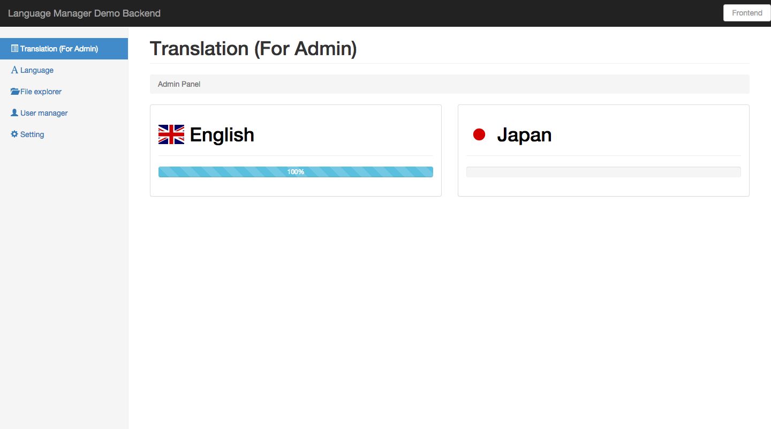The width and height of the screenshot is (771, 429).
Task: Open the Setting page
Action: click(x=32, y=134)
